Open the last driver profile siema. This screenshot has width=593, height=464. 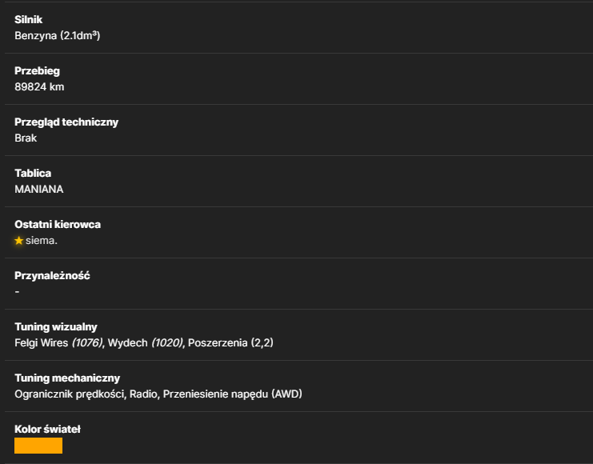42,241
